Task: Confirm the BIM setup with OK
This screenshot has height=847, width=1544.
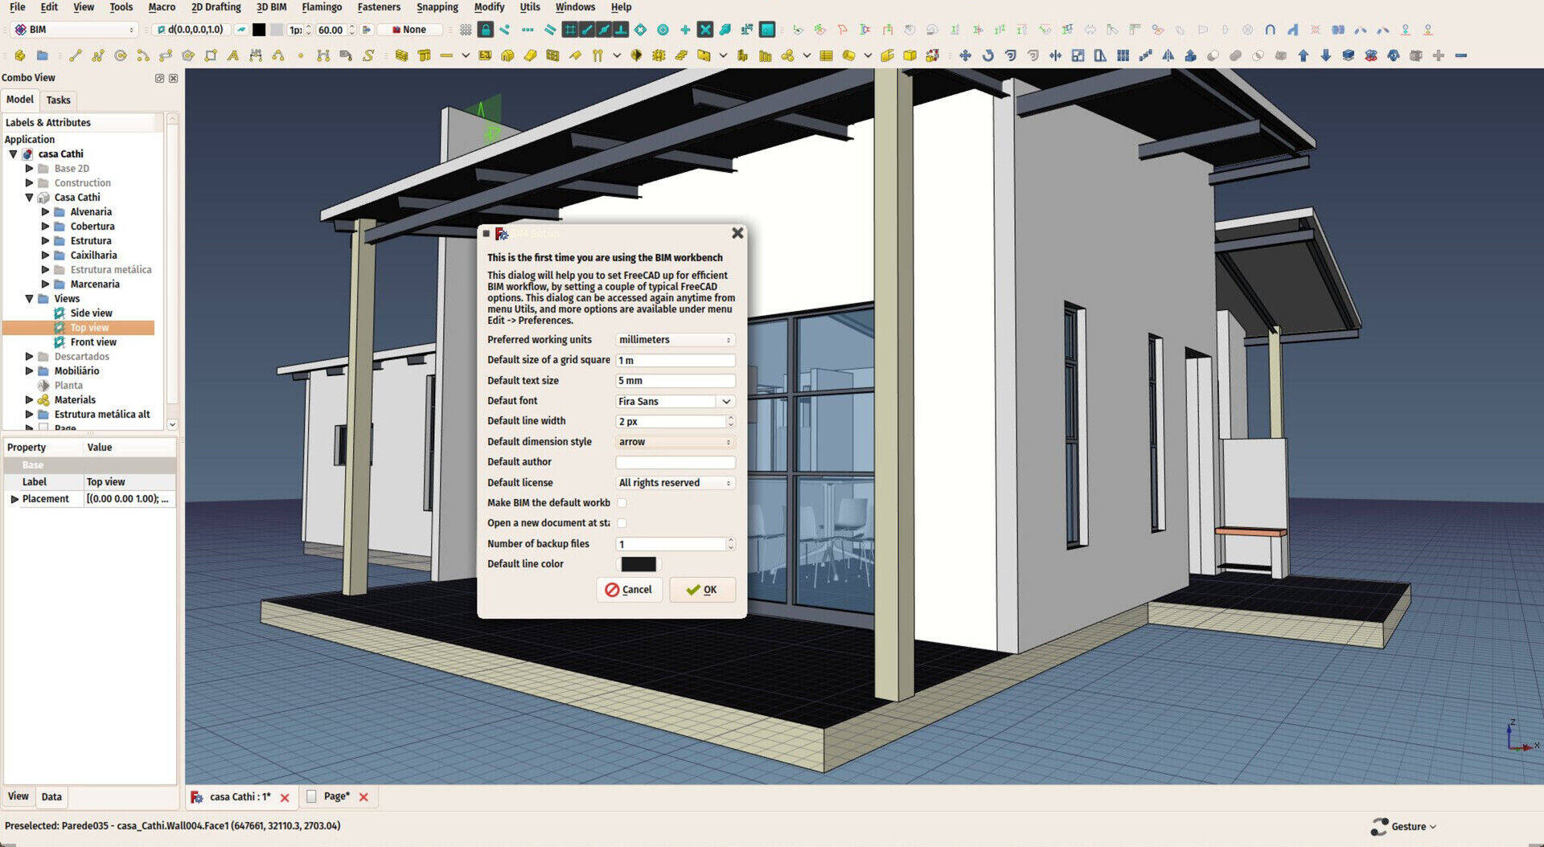Action: tap(702, 590)
